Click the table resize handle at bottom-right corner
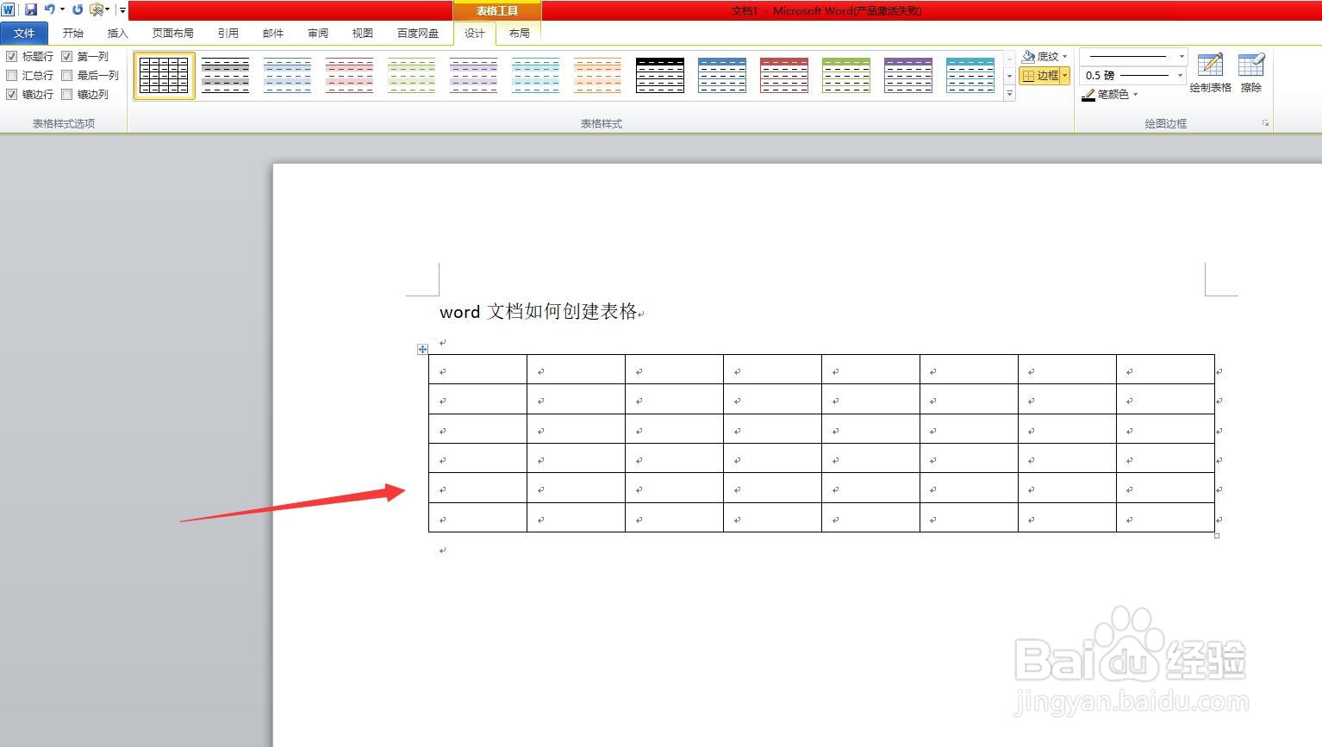Viewport: 1322px width, 747px height. (1217, 536)
